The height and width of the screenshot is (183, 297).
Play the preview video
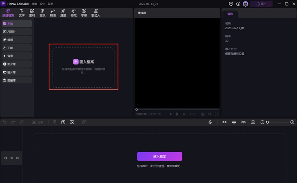pos(177,114)
